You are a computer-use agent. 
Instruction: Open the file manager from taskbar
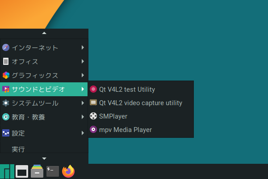37,171
